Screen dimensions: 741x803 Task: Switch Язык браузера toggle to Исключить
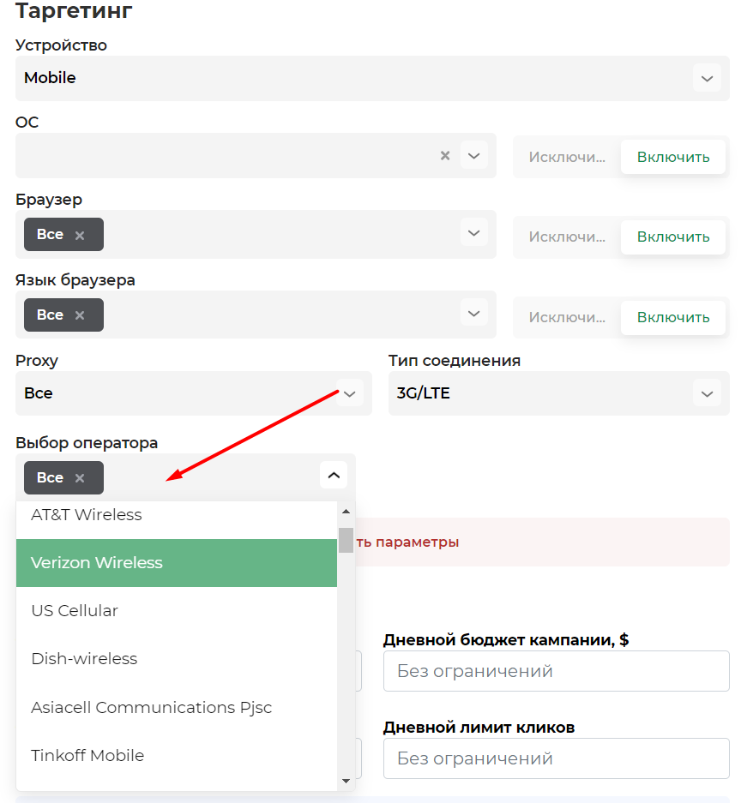pos(567,317)
